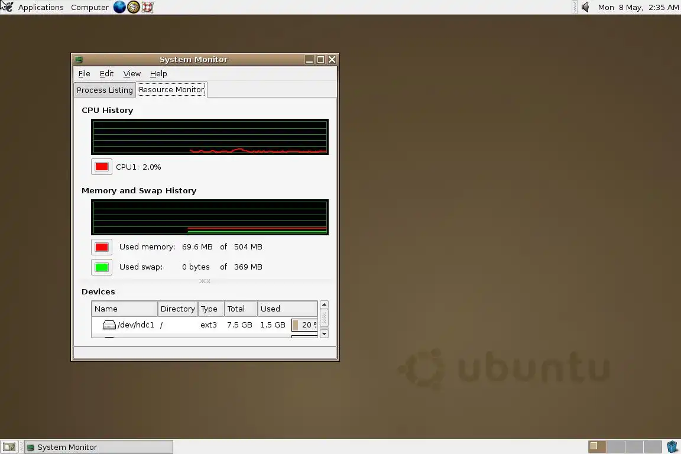Launch the email client icon in panel
The image size is (681, 454).
coord(134,7)
